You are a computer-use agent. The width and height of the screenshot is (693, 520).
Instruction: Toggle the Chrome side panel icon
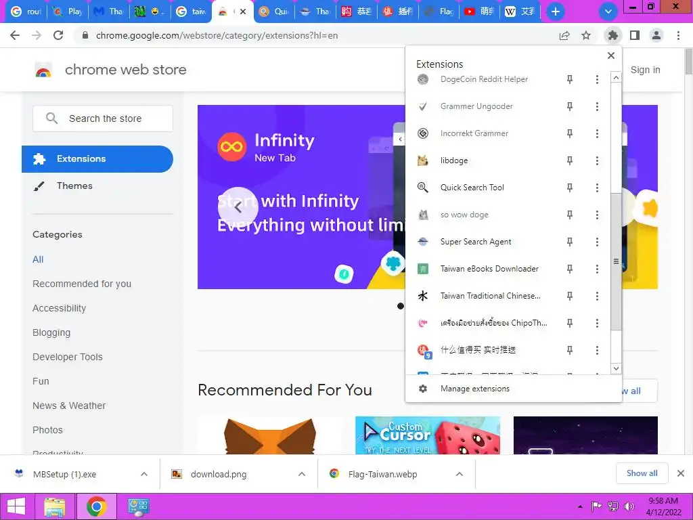635,35
